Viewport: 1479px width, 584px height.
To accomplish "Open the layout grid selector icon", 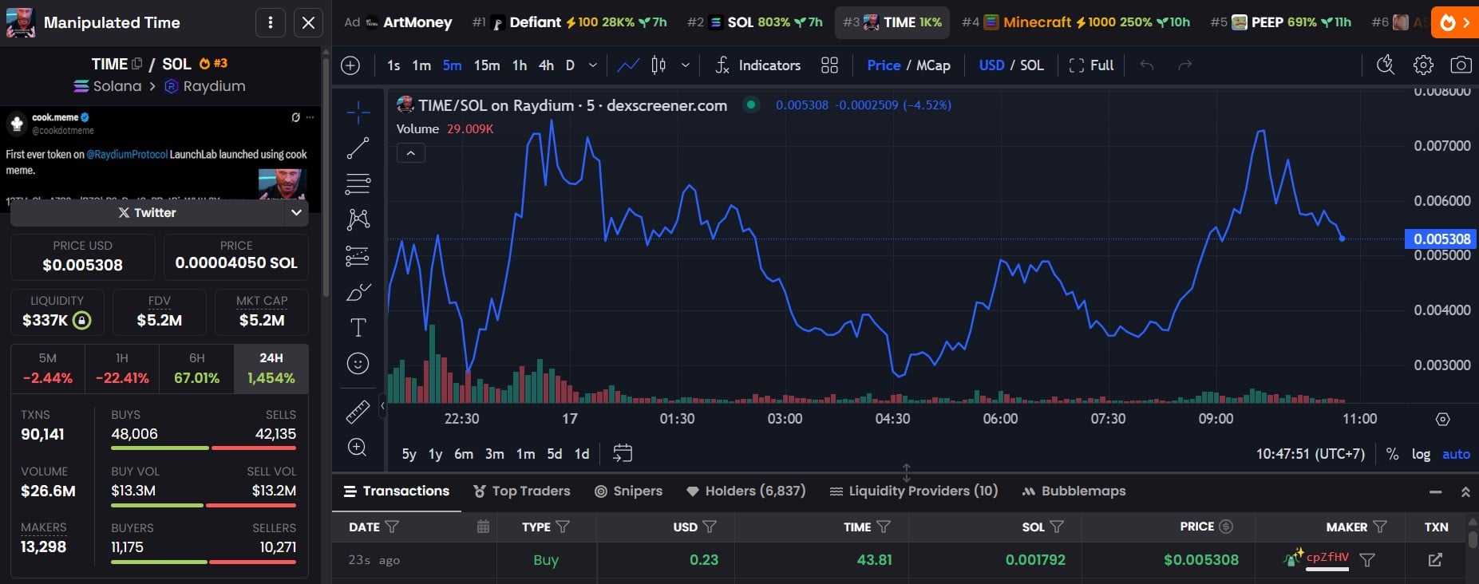I will (829, 65).
